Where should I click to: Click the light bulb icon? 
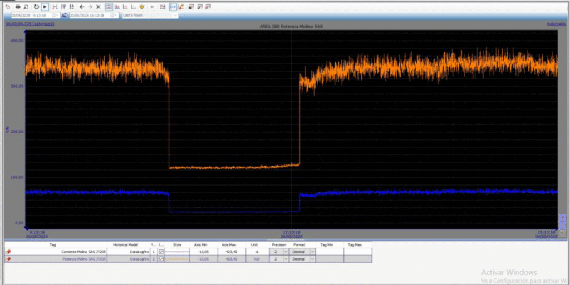[142, 7]
